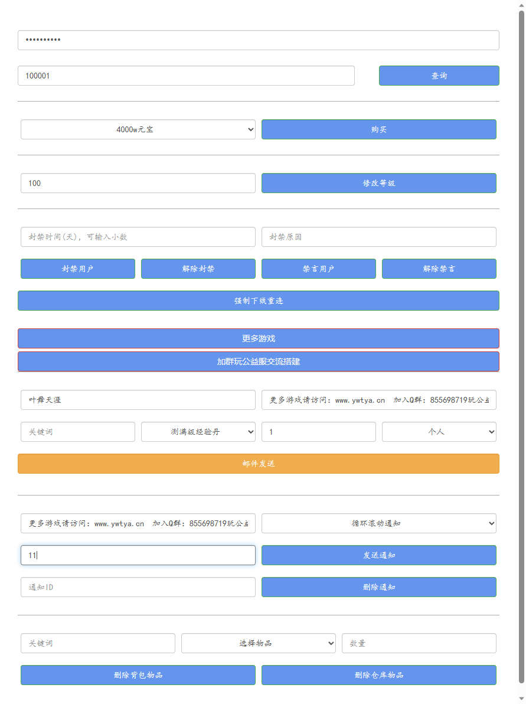This screenshot has width=526, height=704.
Task: Open the 测满级经验丹 item dropdown
Action: (198, 432)
